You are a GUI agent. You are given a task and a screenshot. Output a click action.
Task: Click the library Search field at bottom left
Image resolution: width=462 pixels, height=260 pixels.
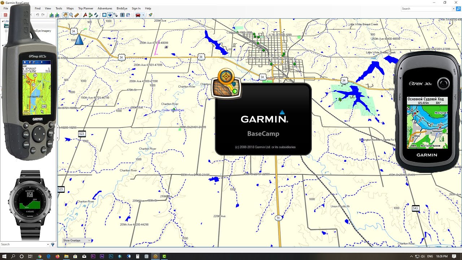(23, 244)
